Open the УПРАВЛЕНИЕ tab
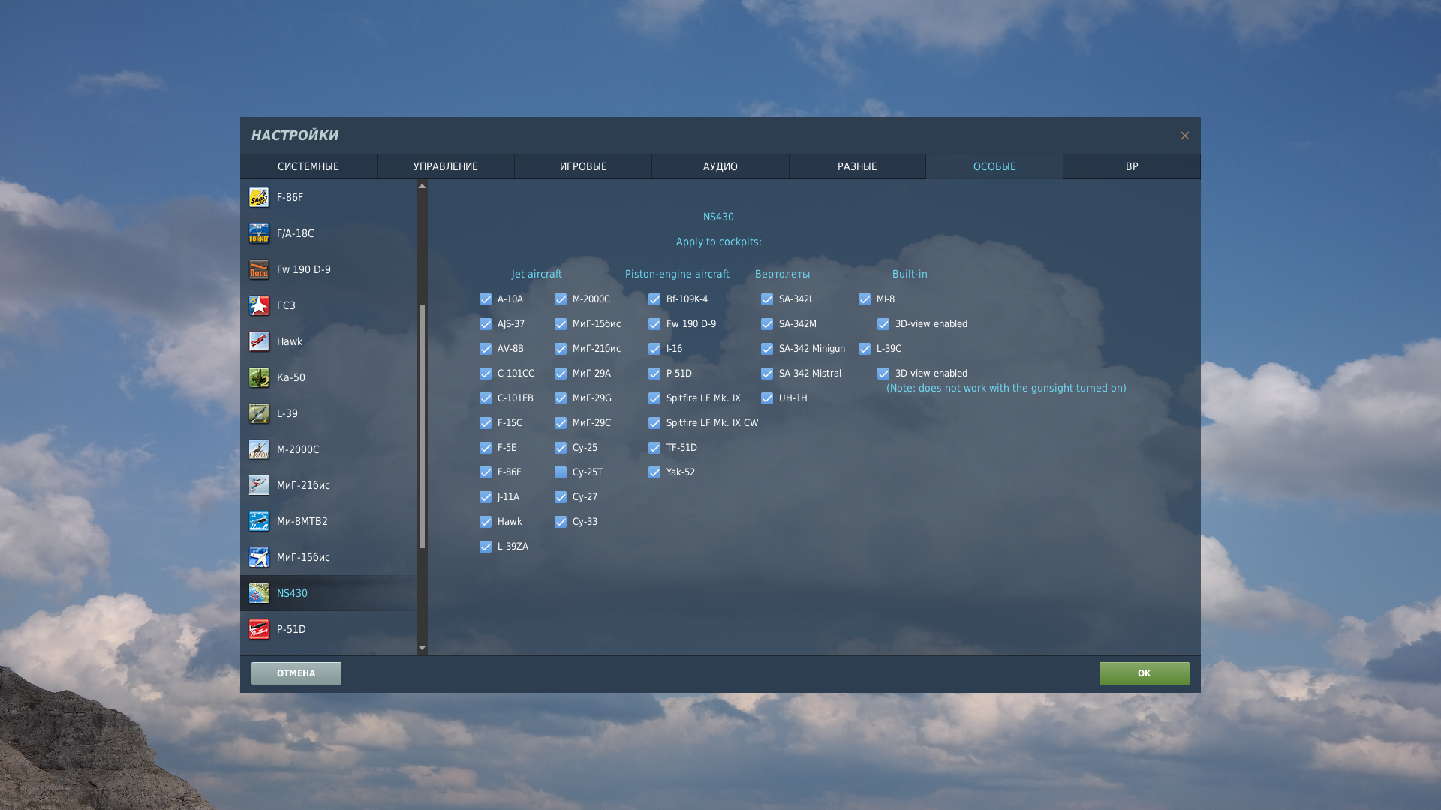This screenshot has height=810, width=1441. tap(446, 166)
